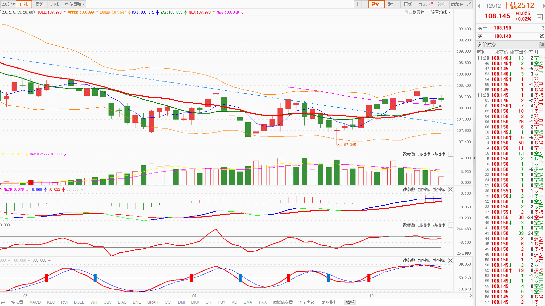Select the KDJ indicator tab
545x306 pixels.
[51, 302]
